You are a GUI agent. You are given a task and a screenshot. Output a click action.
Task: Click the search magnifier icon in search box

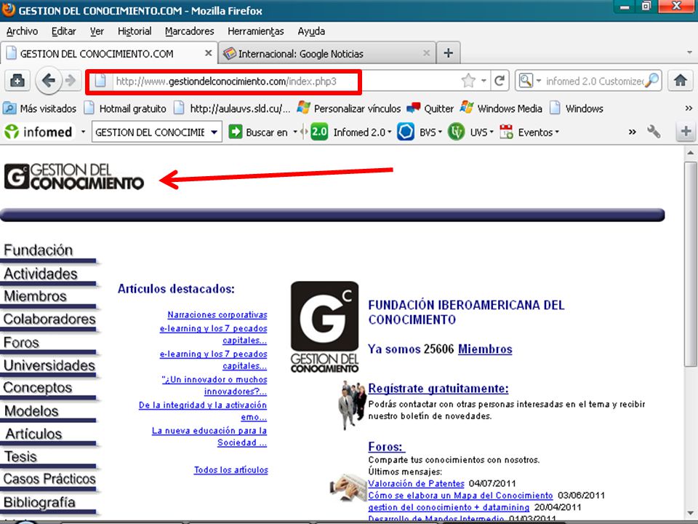[652, 81]
